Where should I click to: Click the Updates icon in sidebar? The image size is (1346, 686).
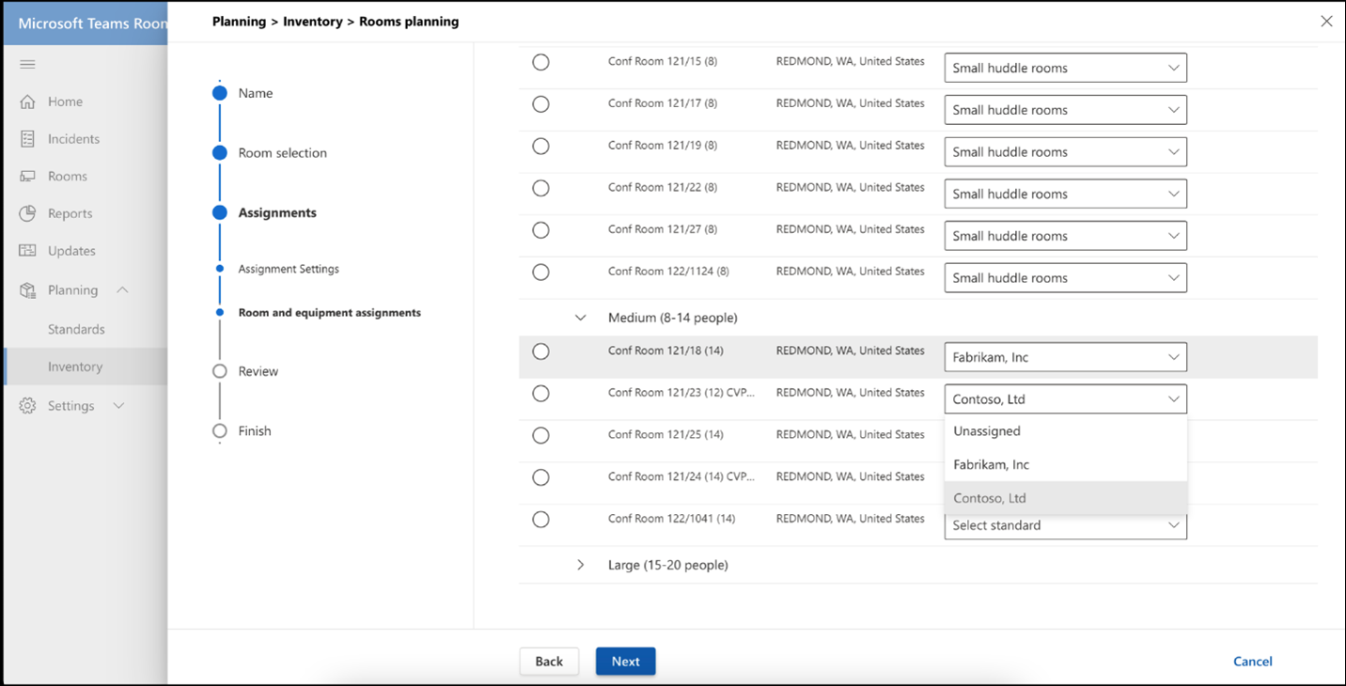27,251
